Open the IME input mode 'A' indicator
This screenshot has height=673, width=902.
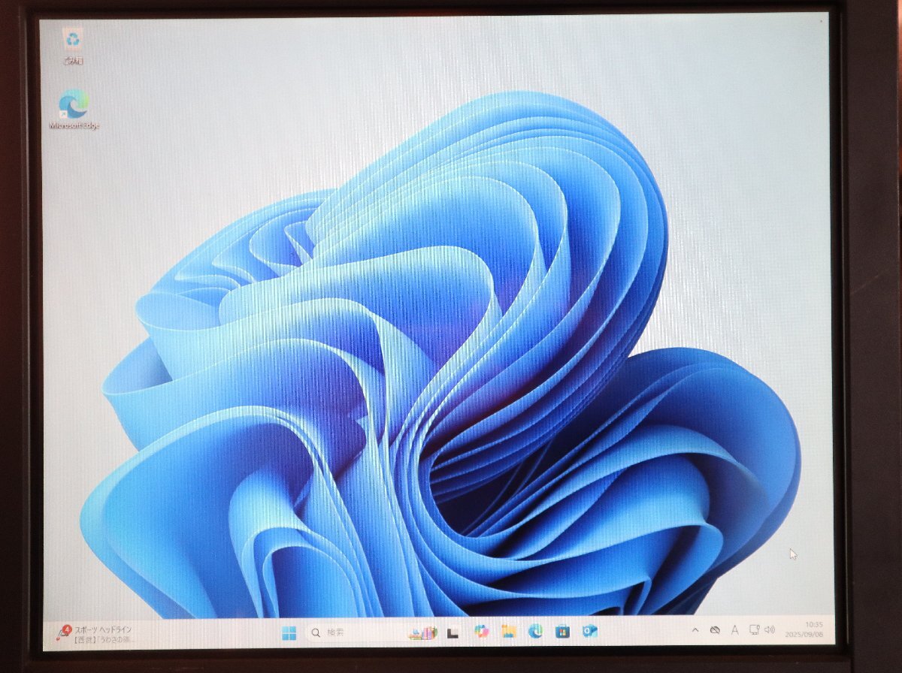pos(735,630)
